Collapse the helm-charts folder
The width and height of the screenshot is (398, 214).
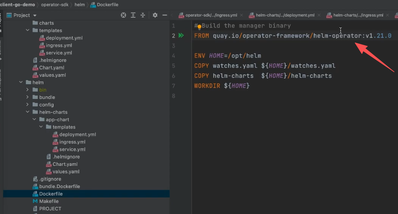(28, 112)
